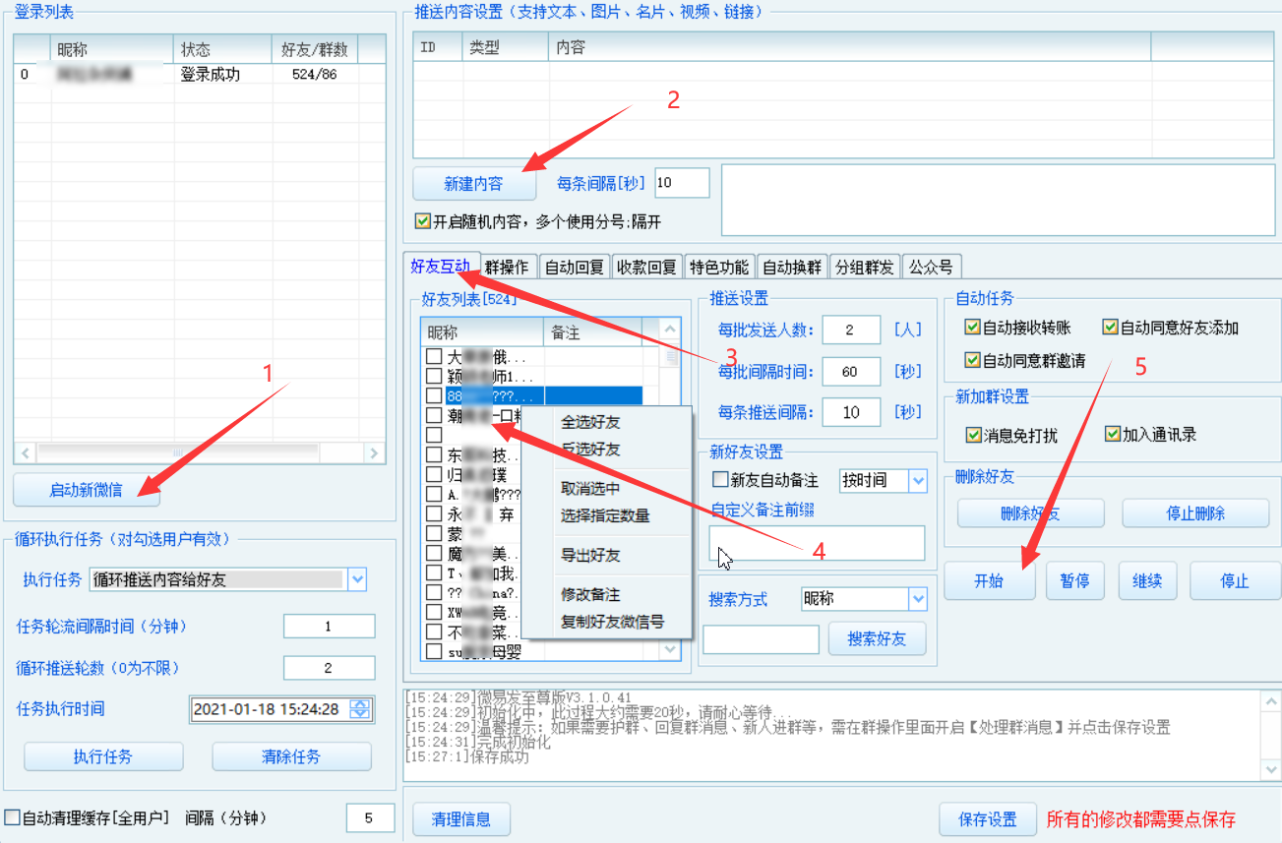The height and width of the screenshot is (843, 1282).
Task: Toggle the 加入通讯录 checkbox
Action: pyautogui.click(x=1112, y=434)
